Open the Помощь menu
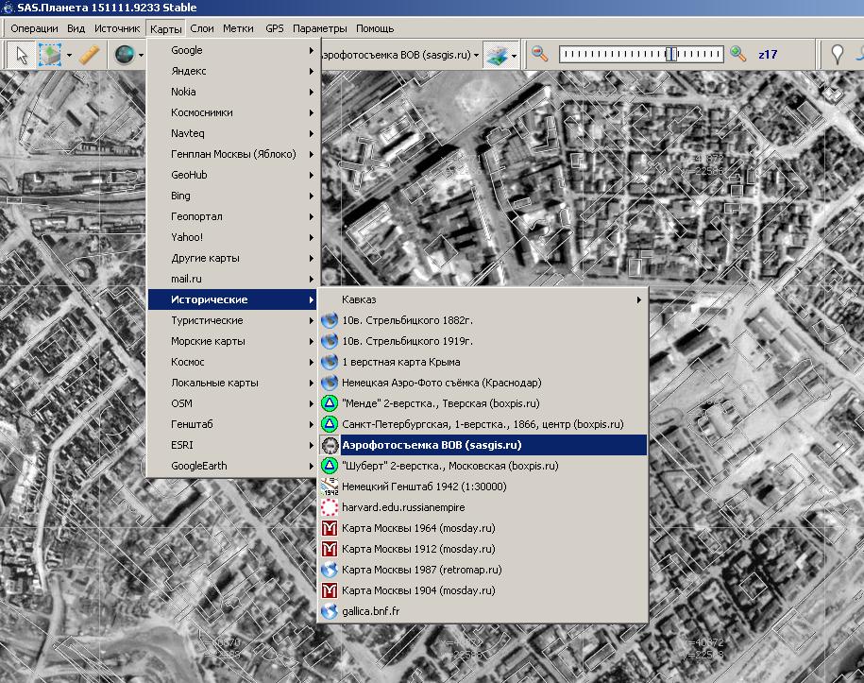The height and width of the screenshot is (683, 864). coord(375,28)
